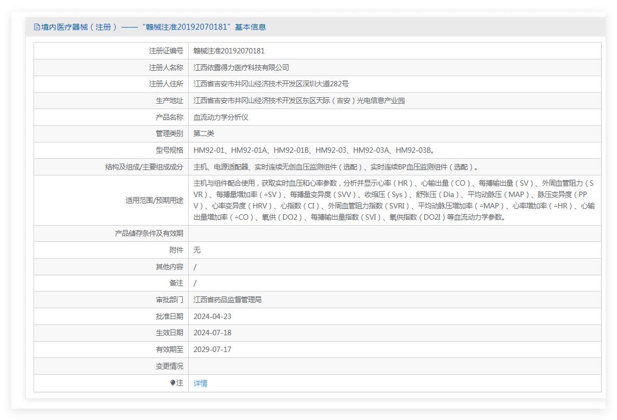The height and width of the screenshot is (420, 617).
Task: Click registration number 赣械注准20192070181 in table
Action: click(x=229, y=51)
